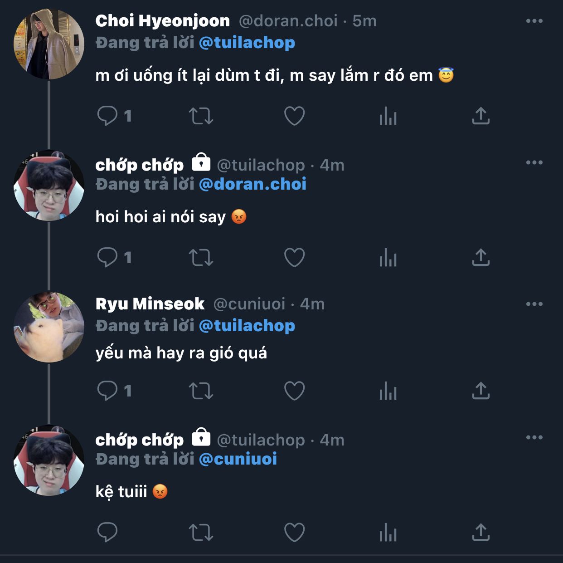This screenshot has height=563, width=563.
Task: Open Ryu Minseok's profile picture
Action: click(49, 327)
